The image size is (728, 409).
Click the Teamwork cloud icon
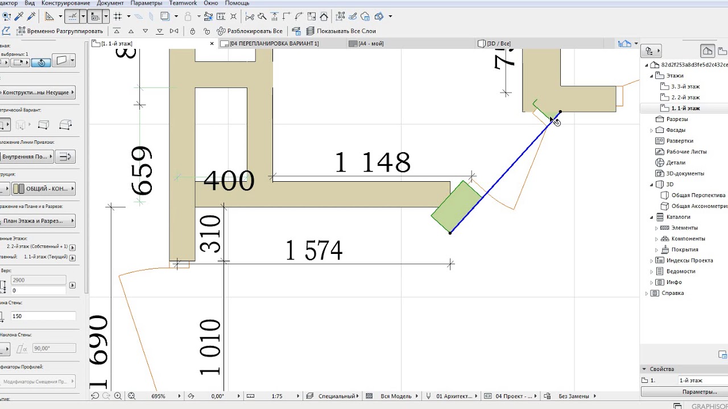coord(366,16)
